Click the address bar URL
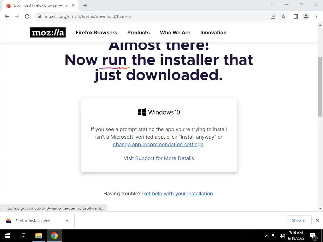 [88, 16]
